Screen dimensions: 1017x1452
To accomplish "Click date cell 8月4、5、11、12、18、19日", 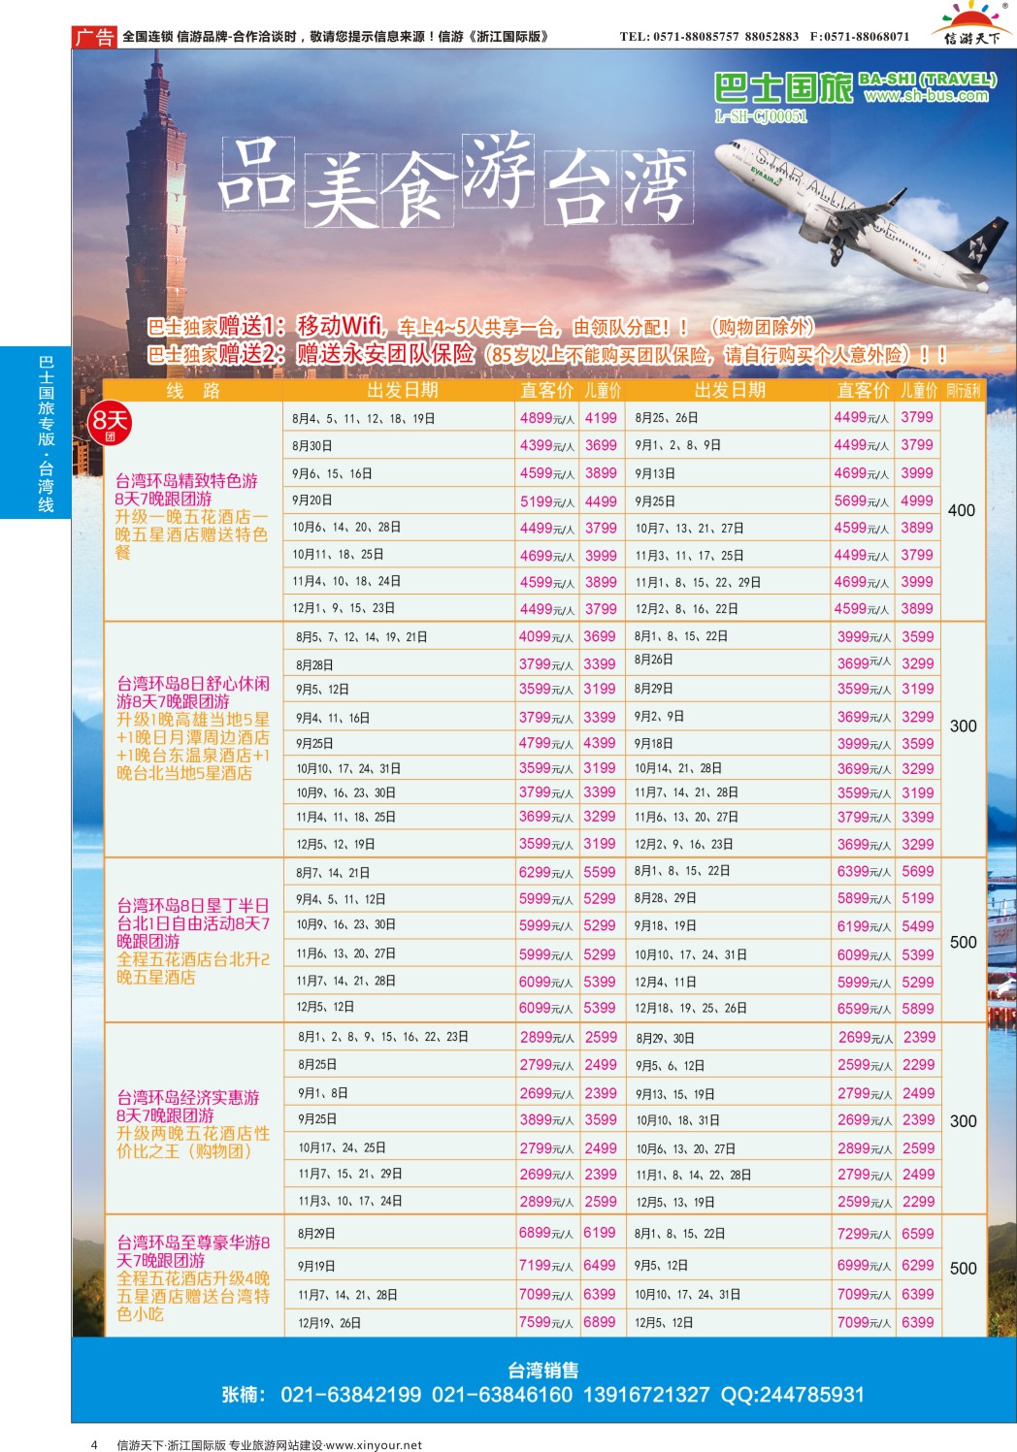I will tap(363, 419).
